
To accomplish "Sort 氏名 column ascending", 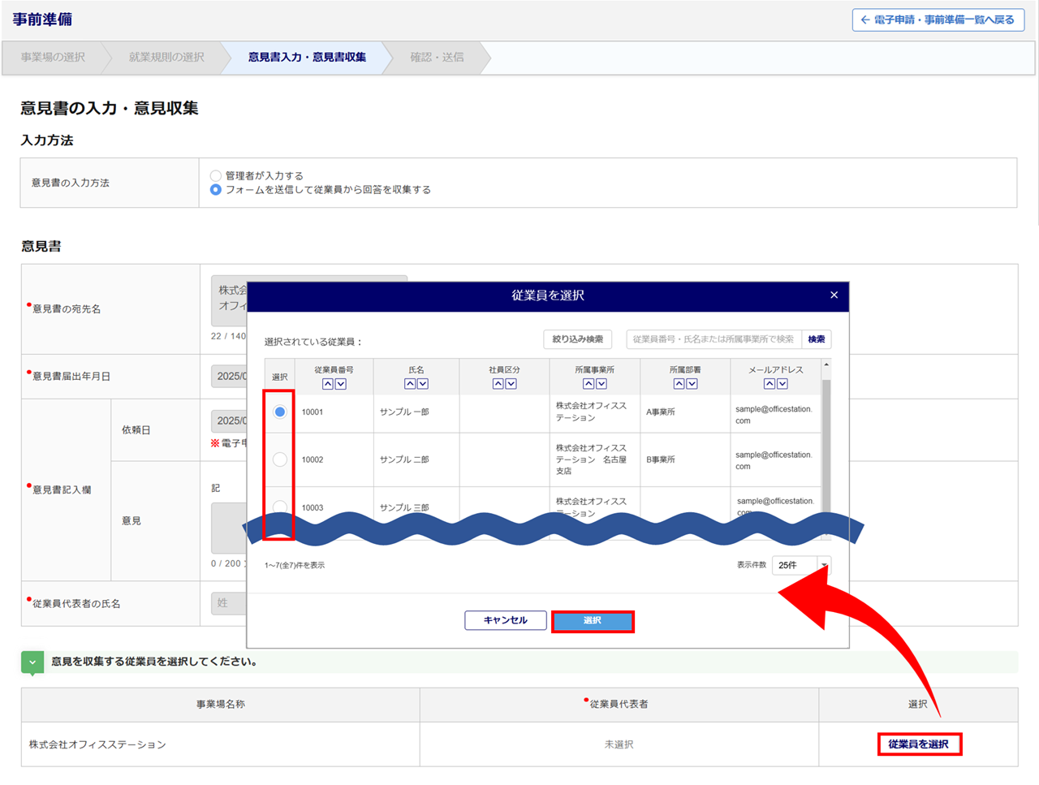I will [x=410, y=384].
